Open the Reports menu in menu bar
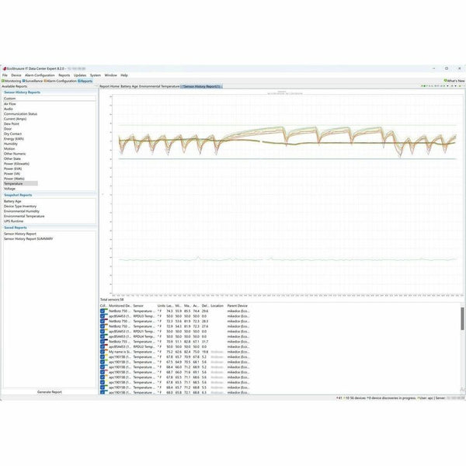The height and width of the screenshot is (466, 466). (x=64, y=75)
